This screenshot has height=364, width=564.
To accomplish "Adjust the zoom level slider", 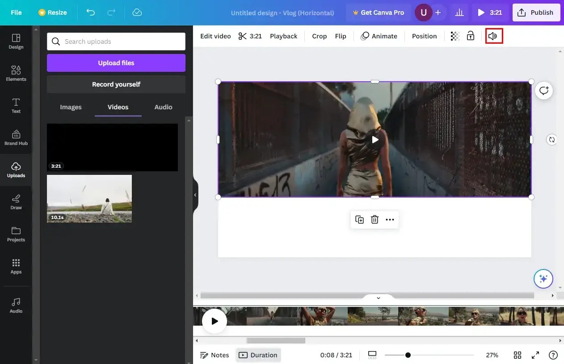I will coord(408,355).
